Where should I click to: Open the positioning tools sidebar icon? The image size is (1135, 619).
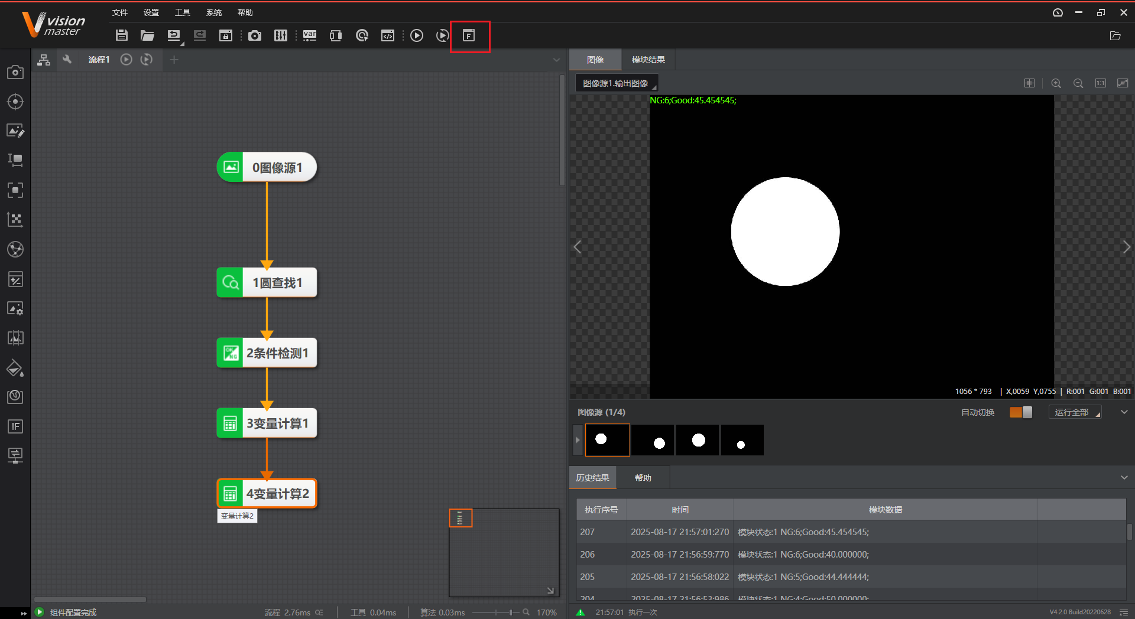click(x=15, y=102)
